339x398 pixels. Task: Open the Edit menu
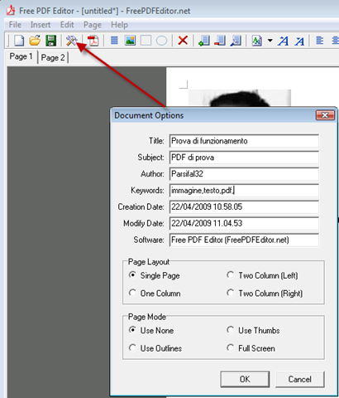coord(67,25)
